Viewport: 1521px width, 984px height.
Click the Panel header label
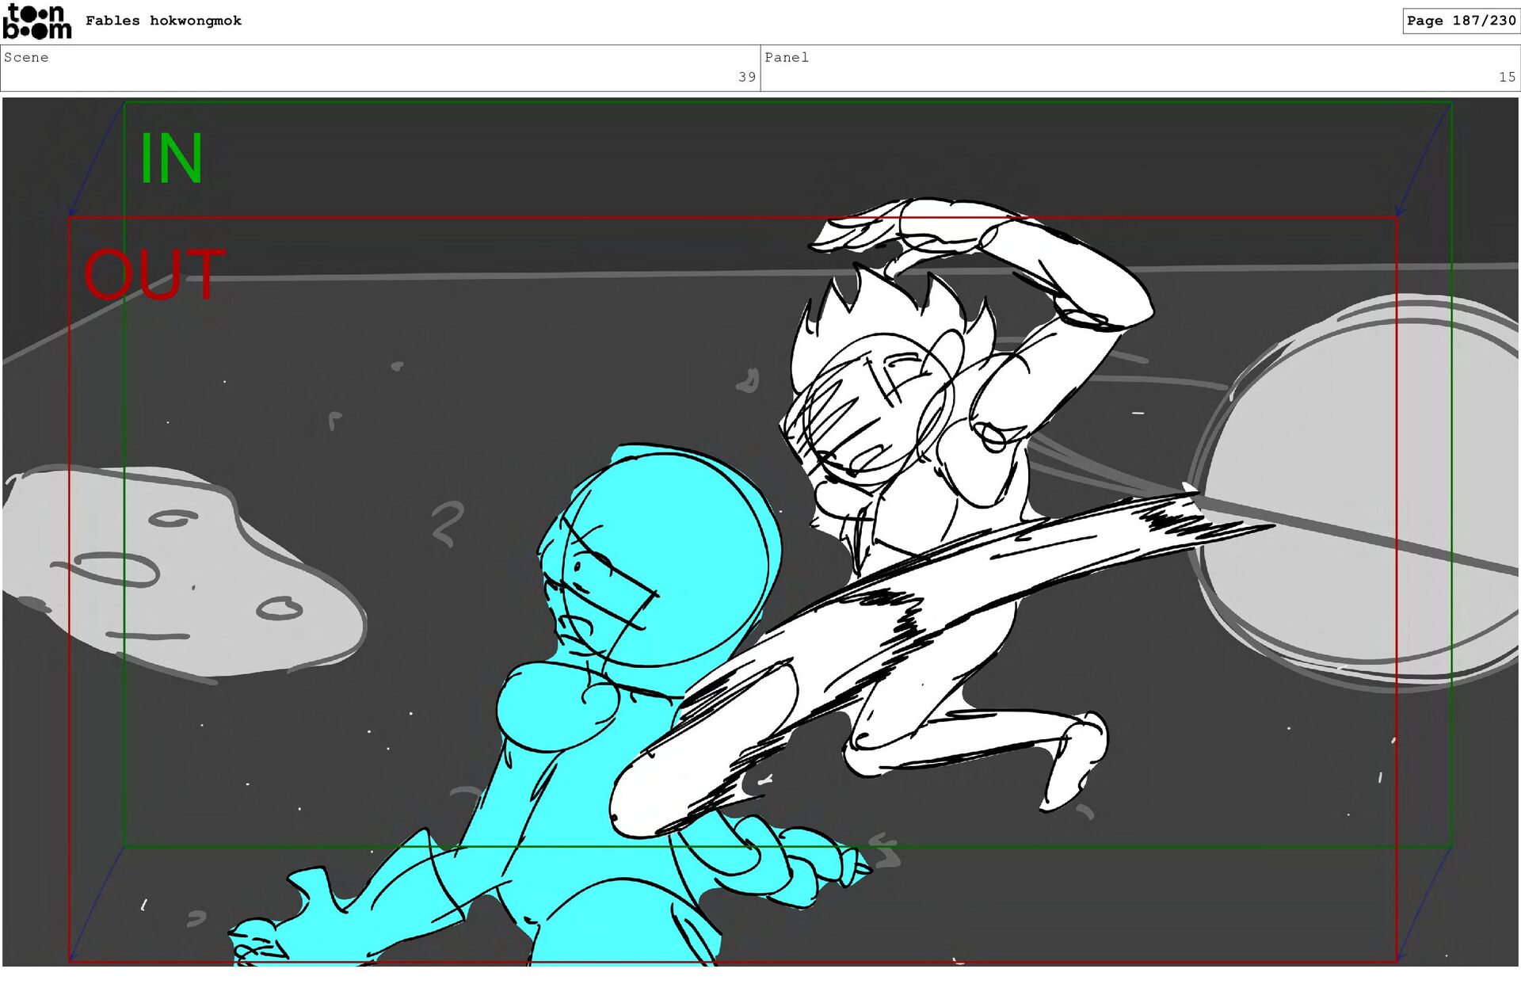pyautogui.click(x=786, y=57)
